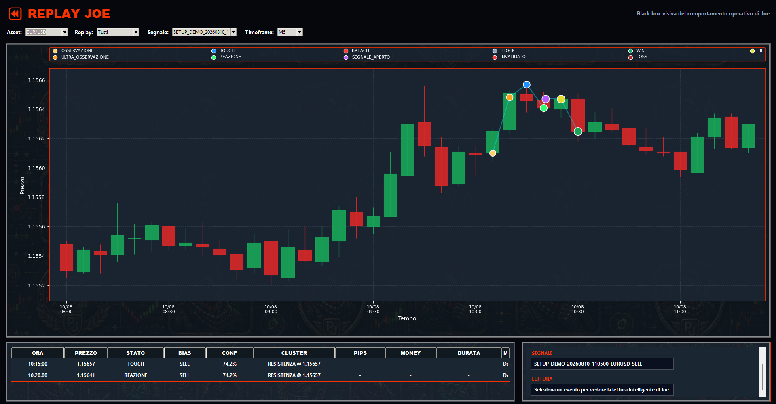Click RESISTENZA @ 1.15657 in TOUCH row

pyautogui.click(x=294, y=364)
